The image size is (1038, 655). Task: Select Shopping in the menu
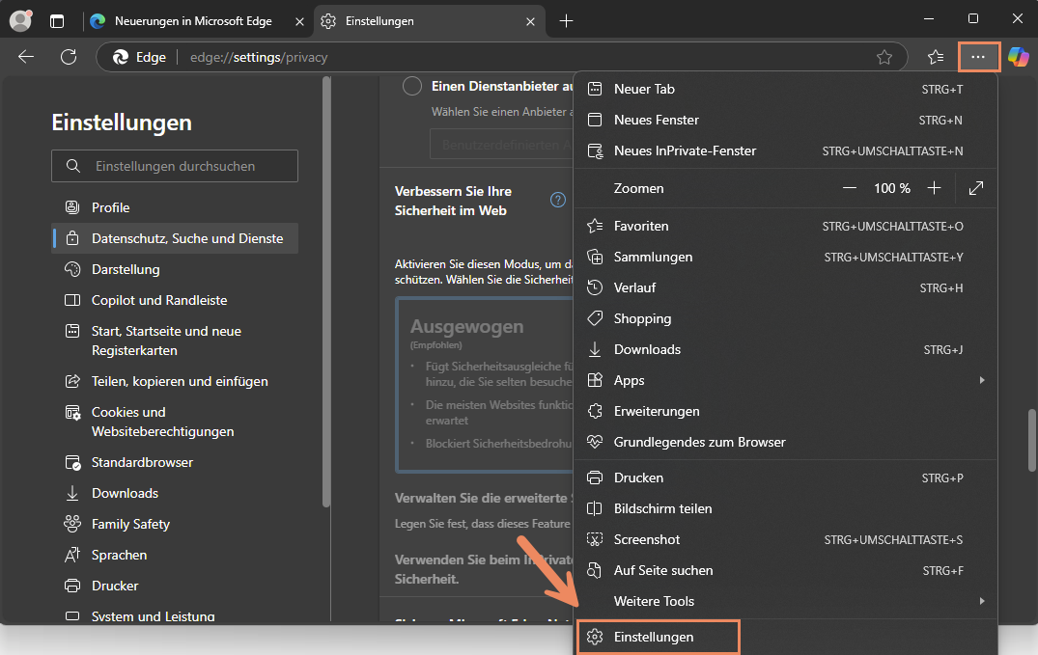pos(785,319)
